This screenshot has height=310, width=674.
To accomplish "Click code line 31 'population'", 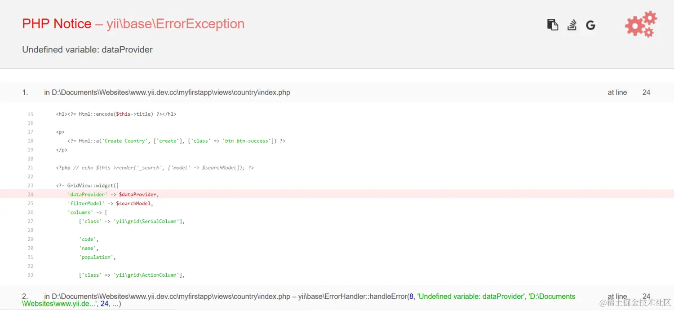I will click(97, 257).
